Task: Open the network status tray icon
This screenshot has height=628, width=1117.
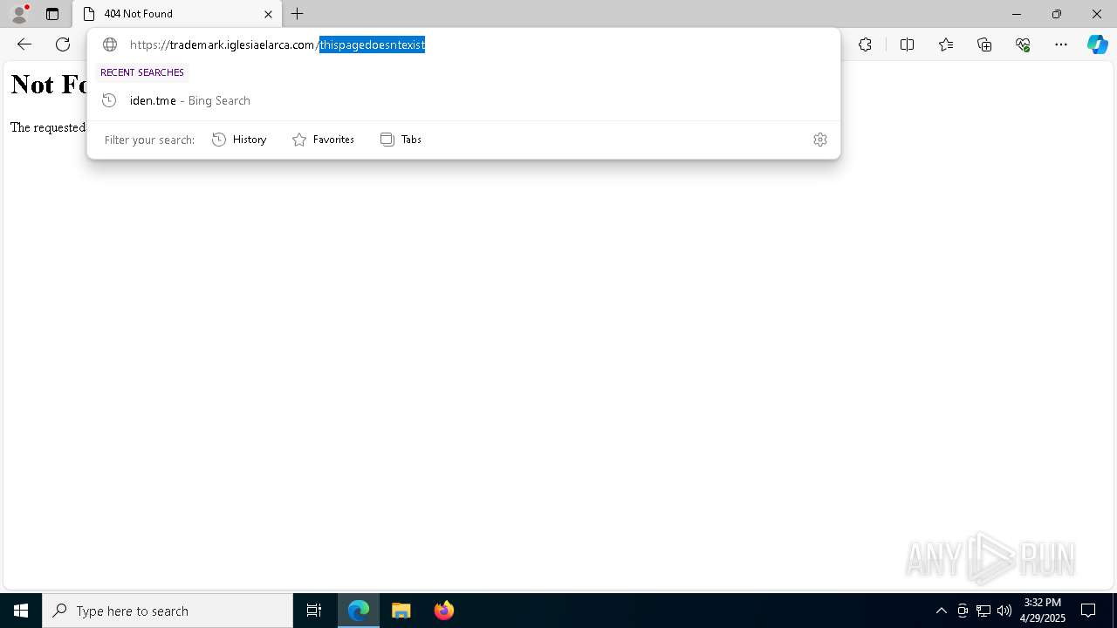Action: [x=983, y=611]
